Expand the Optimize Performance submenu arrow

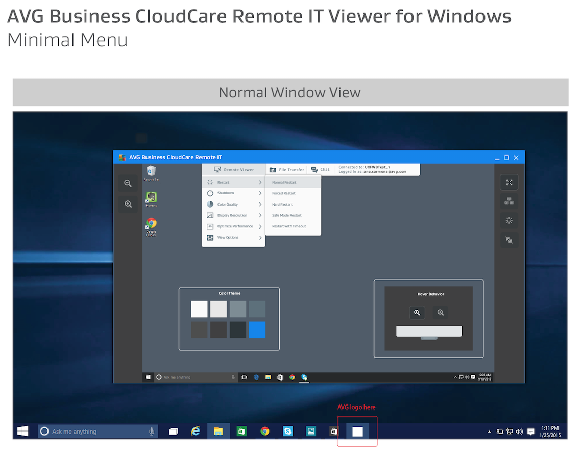(260, 226)
